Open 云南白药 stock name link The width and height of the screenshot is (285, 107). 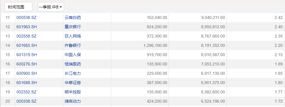(x=73, y=18)
